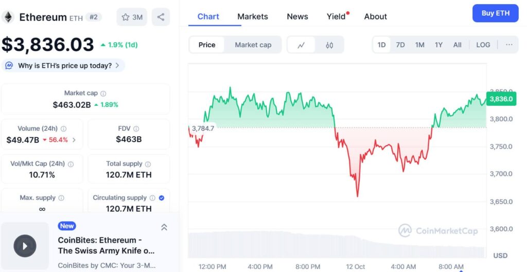Click the share icon beside Ethereum
Viewport: 527px width, 272px height.
coord(161,17)
